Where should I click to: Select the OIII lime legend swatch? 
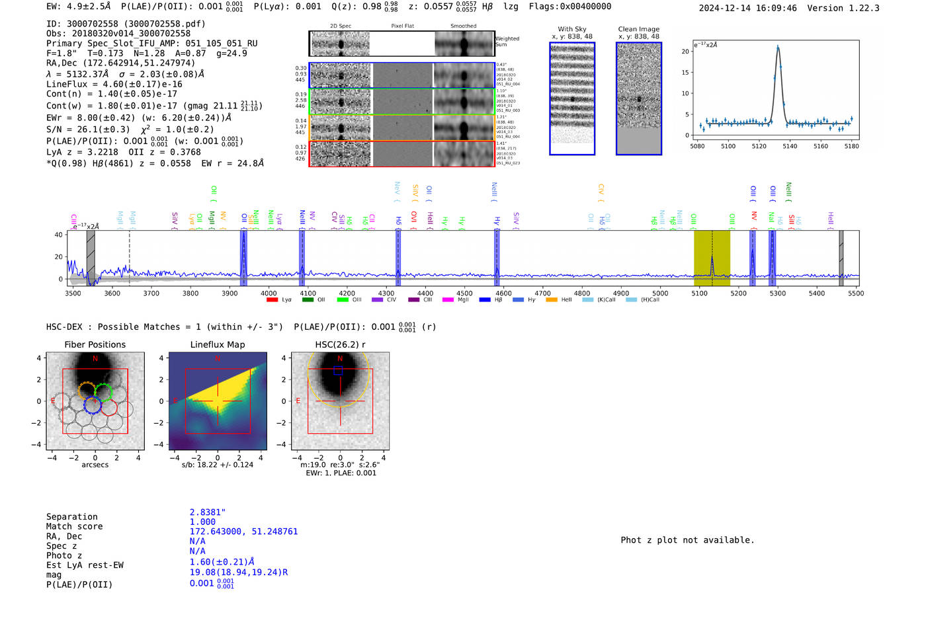tap(343, 300)
